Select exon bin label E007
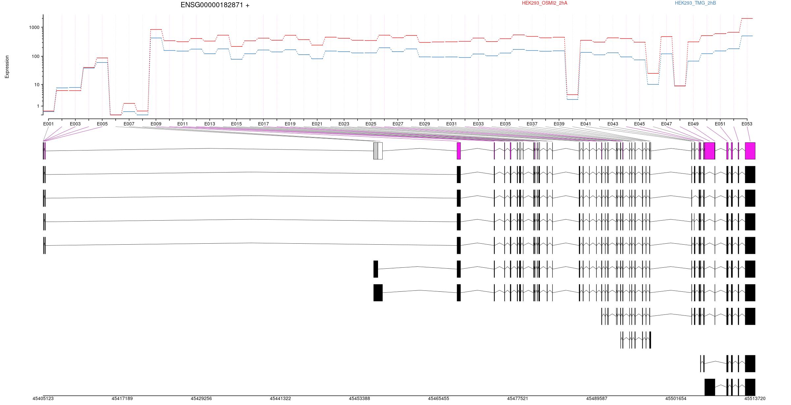Image resolution: width=791 pixels, height=405 pixels. (x=129, y=124)
